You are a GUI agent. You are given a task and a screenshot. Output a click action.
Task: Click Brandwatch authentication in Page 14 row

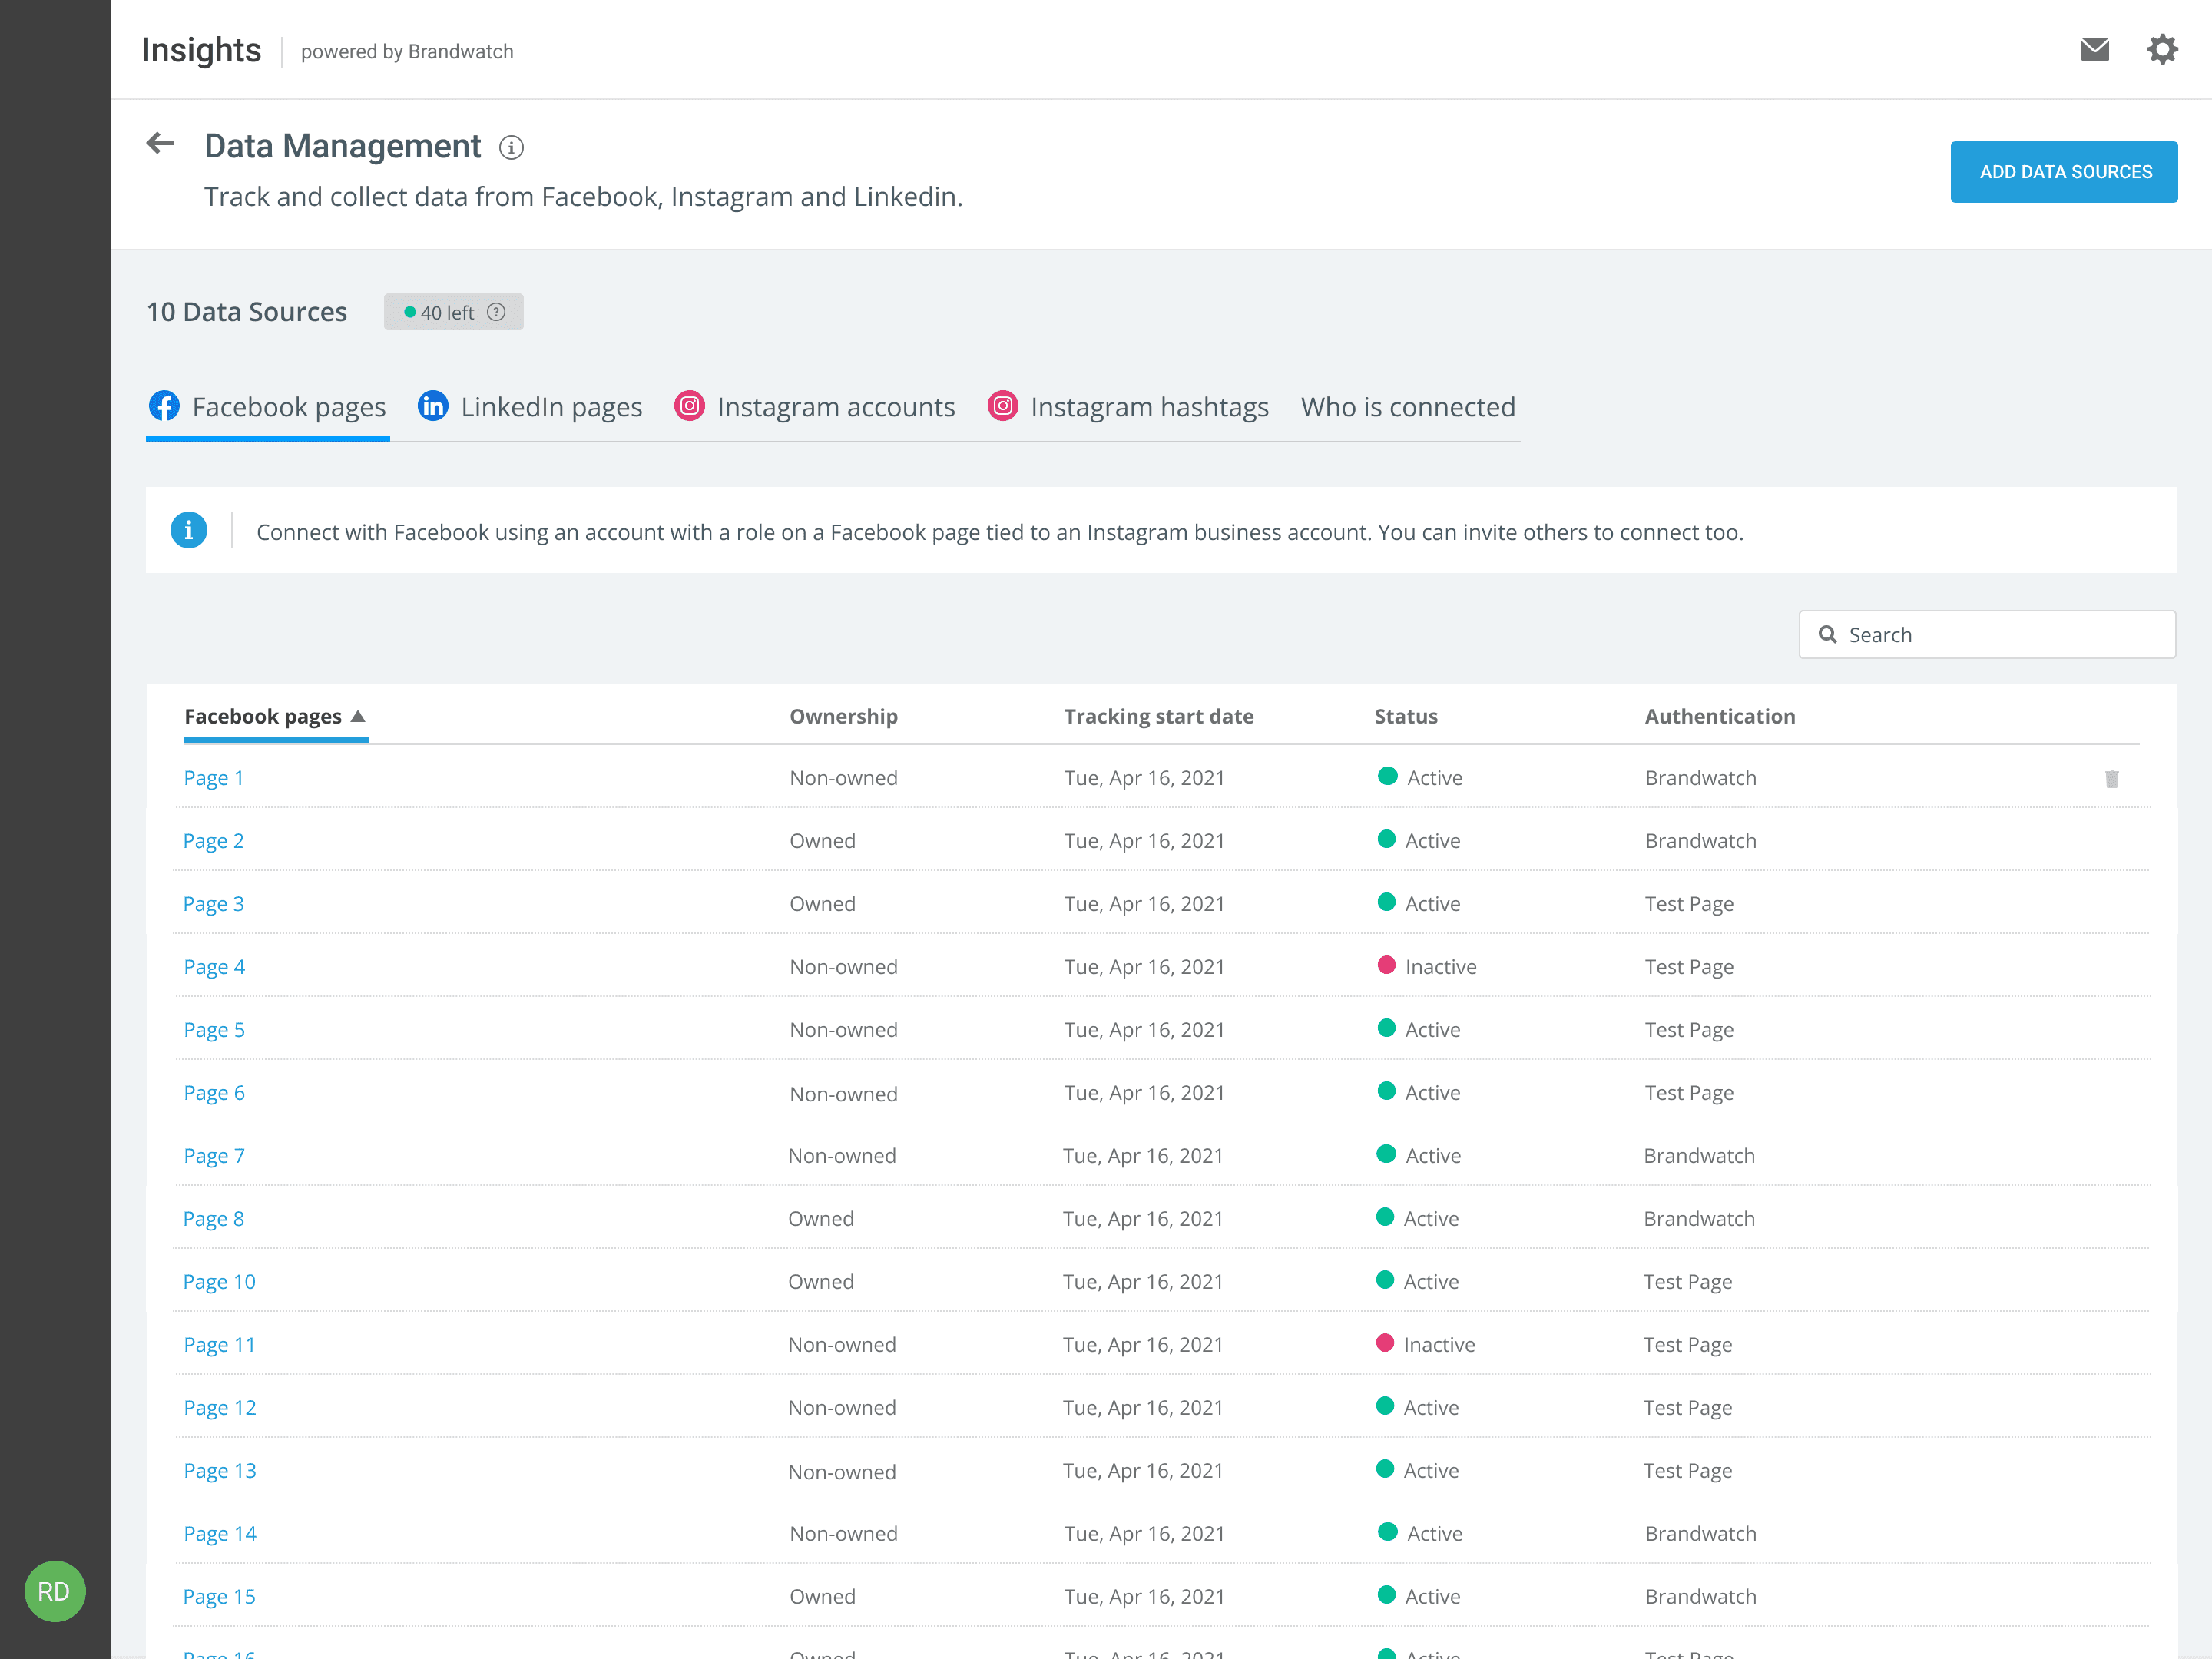tap(1700, 1534)
